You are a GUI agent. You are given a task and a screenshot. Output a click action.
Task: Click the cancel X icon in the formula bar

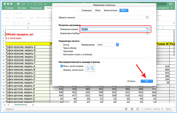pos(19,24)
